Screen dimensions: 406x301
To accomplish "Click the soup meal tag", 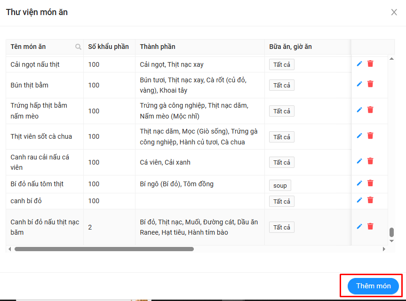I will pos(280,185).
